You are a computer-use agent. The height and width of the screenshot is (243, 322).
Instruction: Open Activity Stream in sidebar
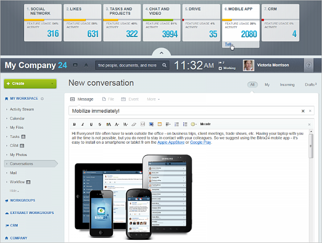22,109
